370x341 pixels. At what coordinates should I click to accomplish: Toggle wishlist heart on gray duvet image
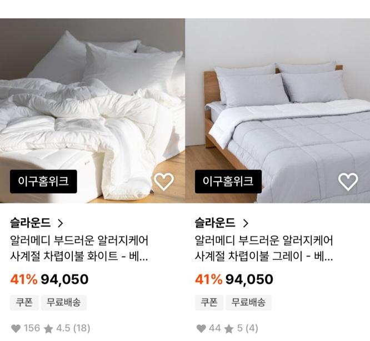click(348, 181)
